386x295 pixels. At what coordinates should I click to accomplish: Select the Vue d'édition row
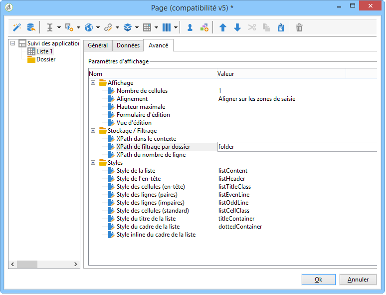134,123
